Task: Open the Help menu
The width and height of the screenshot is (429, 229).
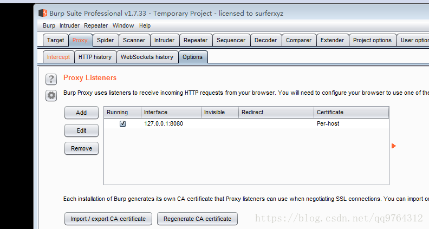Action: point(145,26)
